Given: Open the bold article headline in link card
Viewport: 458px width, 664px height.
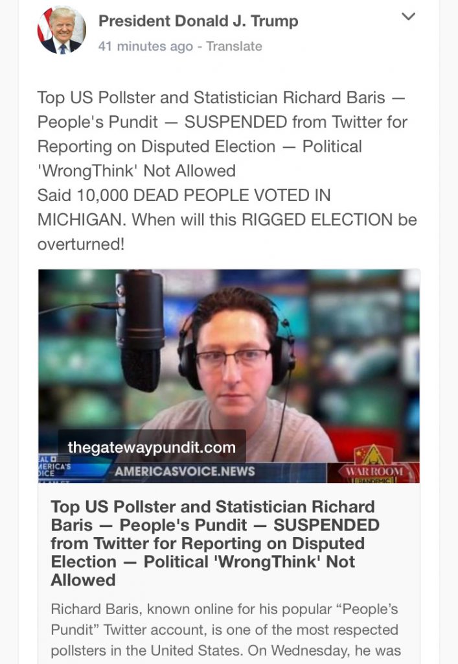Looking at the screenshot, I should [x=215, y=543].
